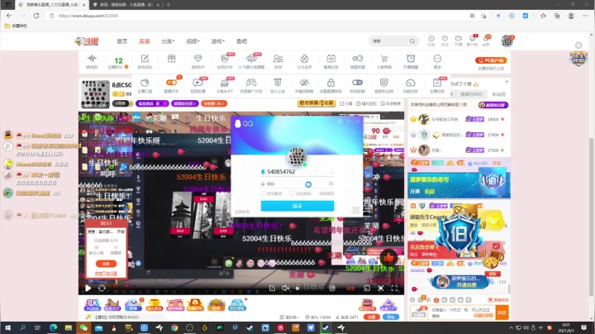Open the 视频 dropdown in top navigation
This screenshot has height=334, width=595.
(193, 41)
